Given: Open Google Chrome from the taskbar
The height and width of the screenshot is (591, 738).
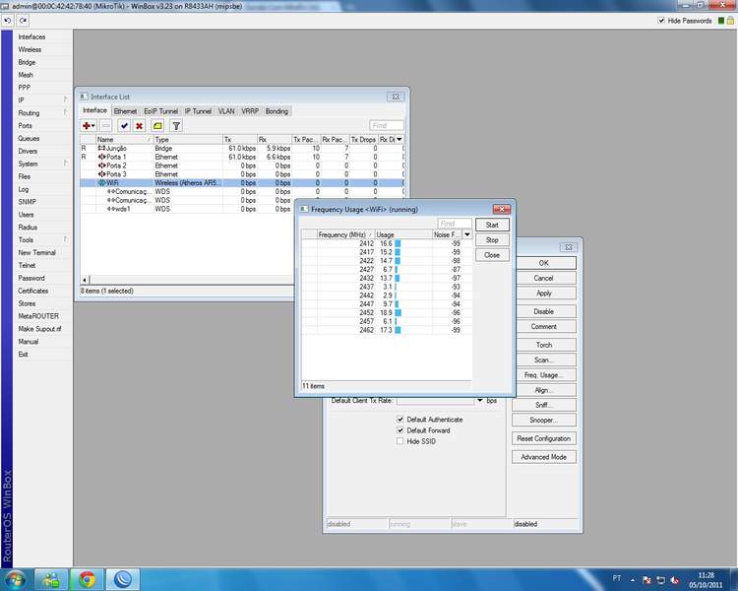Looking at the screenshot, I should point(87,579).
